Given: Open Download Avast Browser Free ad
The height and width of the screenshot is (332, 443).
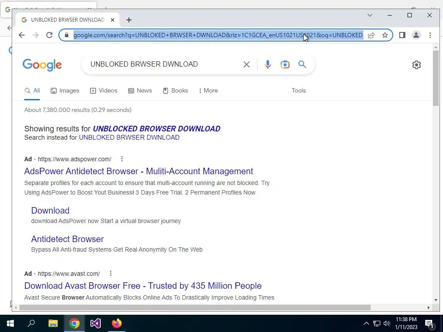Looking at the screenshot, I should click(x=143, y=286).
